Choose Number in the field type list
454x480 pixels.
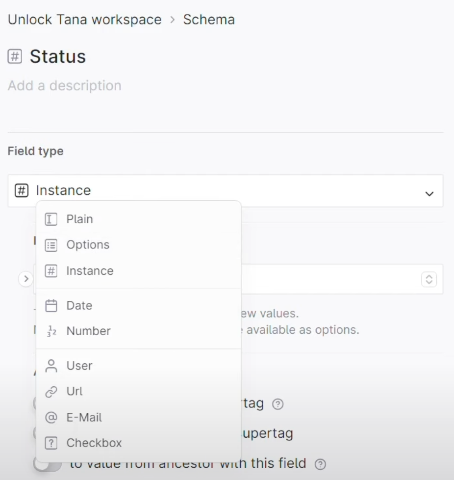[x=88, y=331]
